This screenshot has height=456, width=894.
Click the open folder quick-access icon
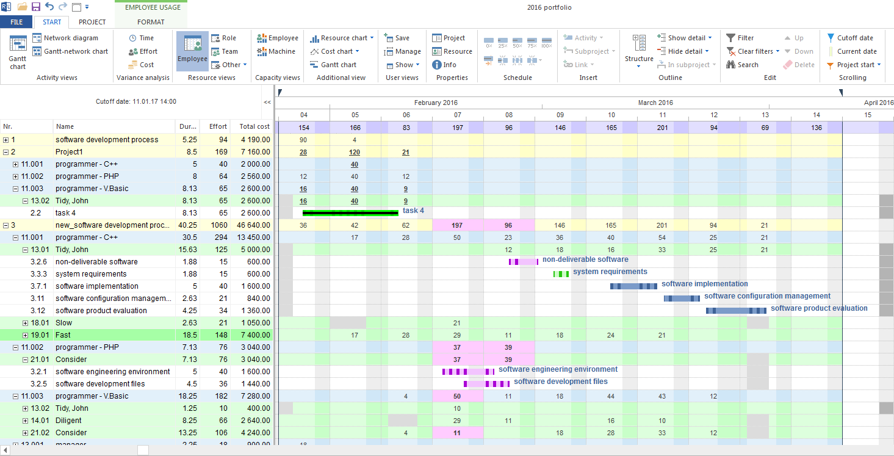(x=23, y=7)
